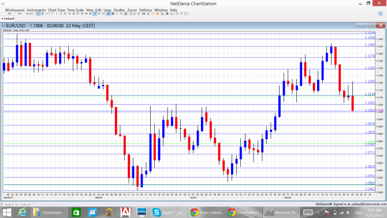Click the print icon in the toolbar
The width and height of the screenshot is (387, 218).
click(x=167, y=14)
